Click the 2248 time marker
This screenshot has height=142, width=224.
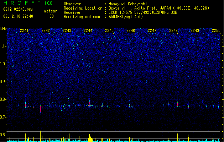(173, 31)
